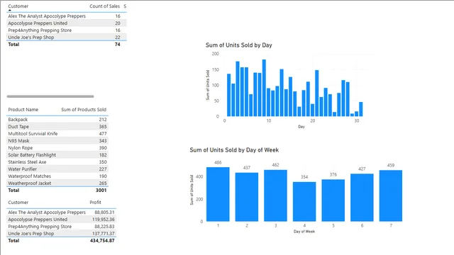Select the day 5 bar labeled 376

tap(333, 200)
